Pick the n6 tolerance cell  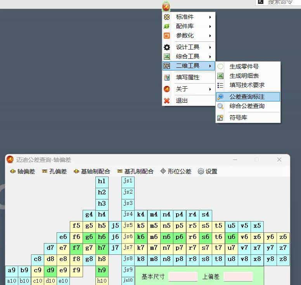tap(167, 237)
